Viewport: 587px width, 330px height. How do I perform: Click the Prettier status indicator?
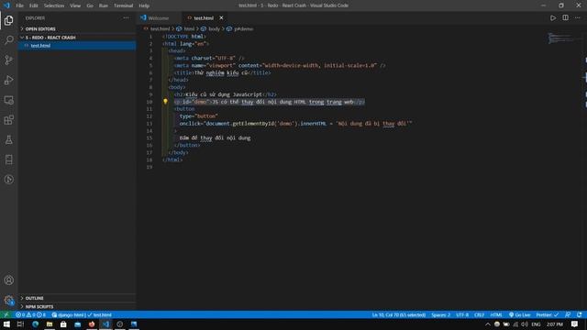[x=547, y=314]
